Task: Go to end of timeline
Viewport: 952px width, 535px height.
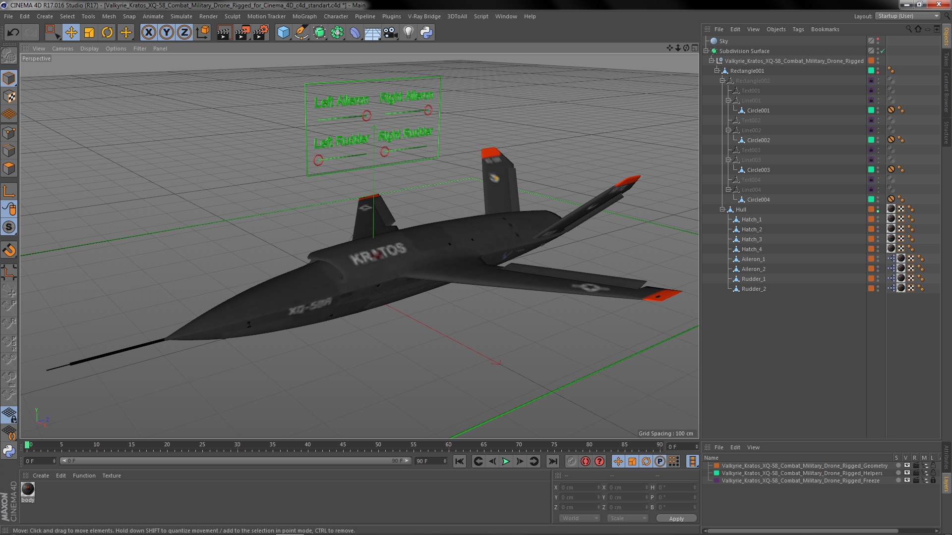Action: pos(552,462)
